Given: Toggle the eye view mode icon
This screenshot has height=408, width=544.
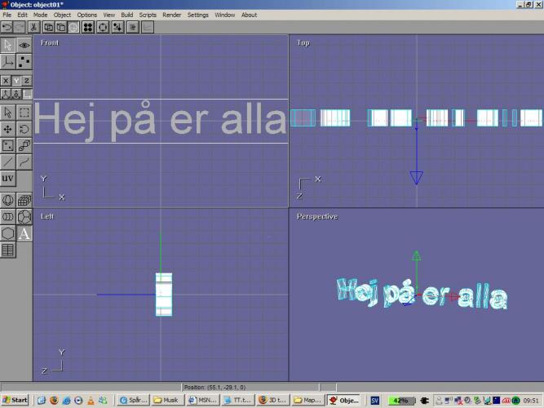Looking at the screenshot, I should pyautogui.click(x=24, y=45).
